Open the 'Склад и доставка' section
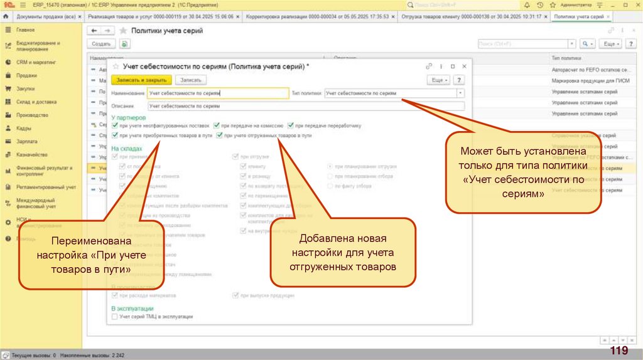The image size is (643, 360). pos(31,102)
